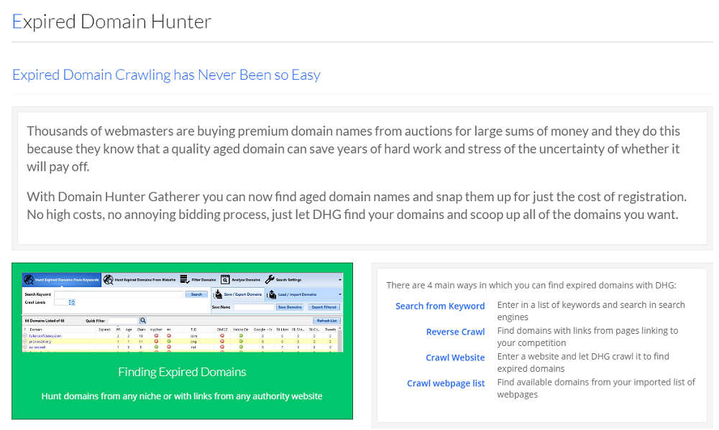
Task: Select the checkbox for the promis24.org row
Action: point(24,341)
